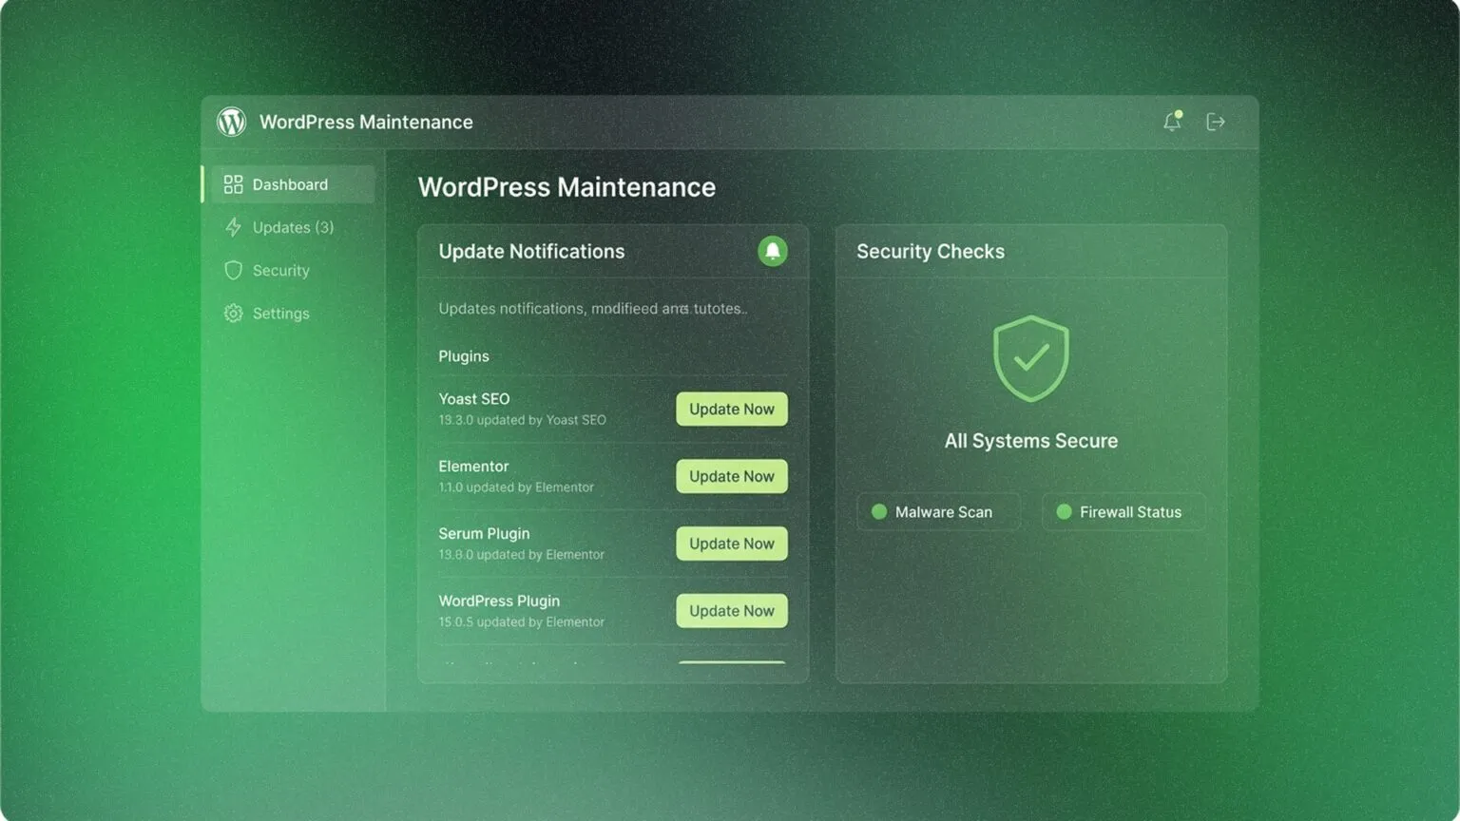
Task: Click Update Now for Elementor
Action: (x=732, y=476)
